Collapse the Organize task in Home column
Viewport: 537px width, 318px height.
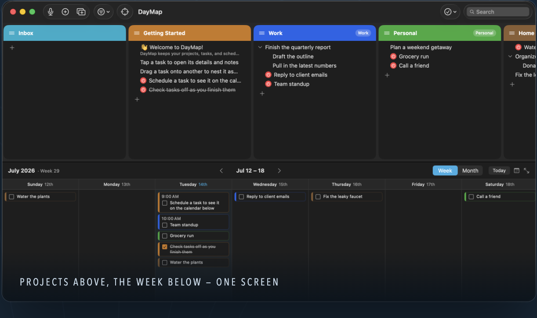(x=510, y=56)
